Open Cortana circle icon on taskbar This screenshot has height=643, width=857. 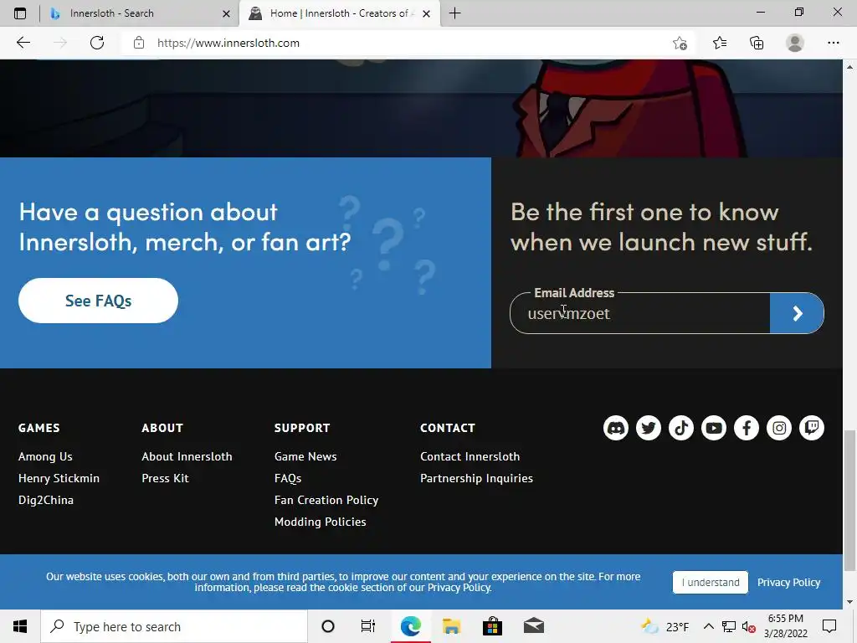(x=328, y=626)
